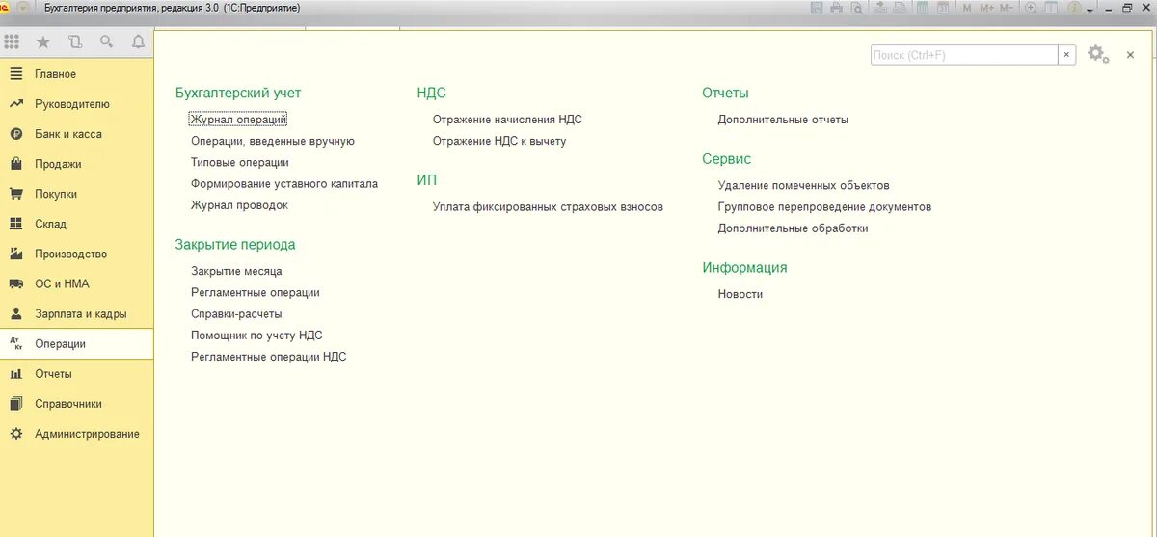Click the Сервис group heading
The width and height of the screenshot is (1157, 537).
coord(727,159)
